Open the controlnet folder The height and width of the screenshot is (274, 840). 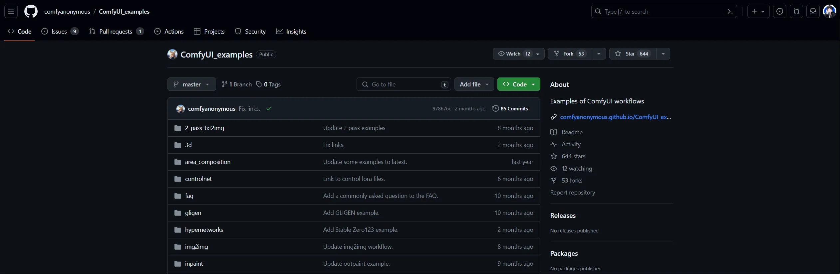click(x=198, y=179)
